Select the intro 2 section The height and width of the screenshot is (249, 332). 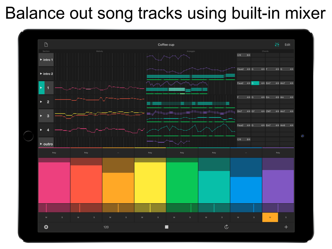(x=46, y=74)
